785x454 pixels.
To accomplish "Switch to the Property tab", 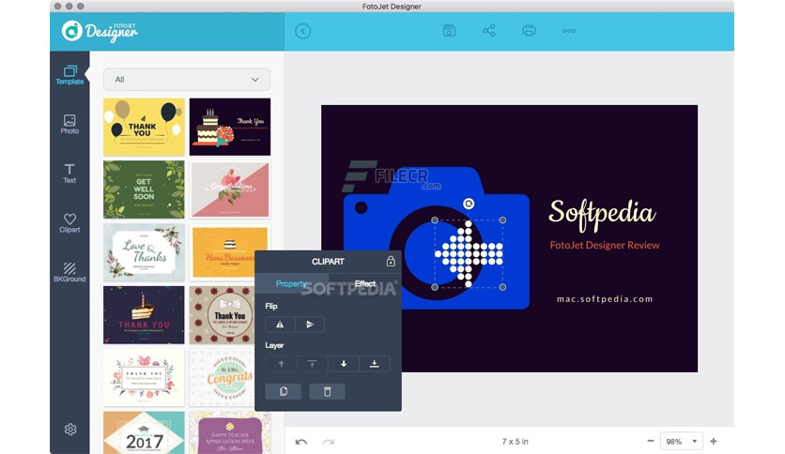I will click(x=291, y=283).
